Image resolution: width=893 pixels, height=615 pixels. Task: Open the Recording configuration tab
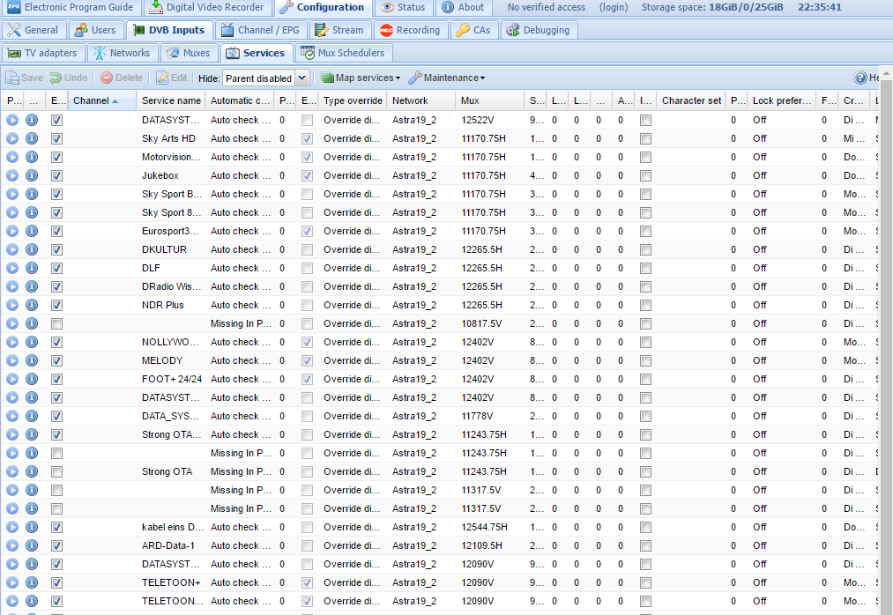pyautogui.click(x=410, y=30)
